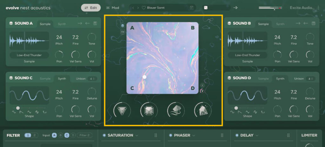This screenshot has height=147, width=325.
Task: Click Sound B left arrow icon
Action: tap(306, 23)
